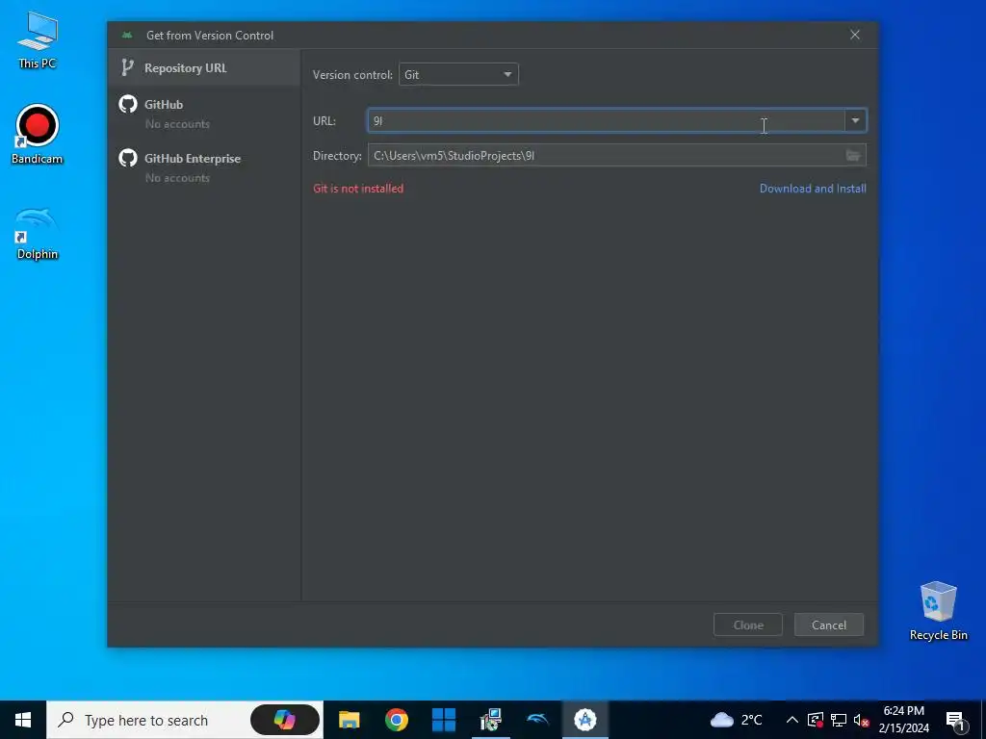Open the weather widget showing 2°C

pos(737,720)
